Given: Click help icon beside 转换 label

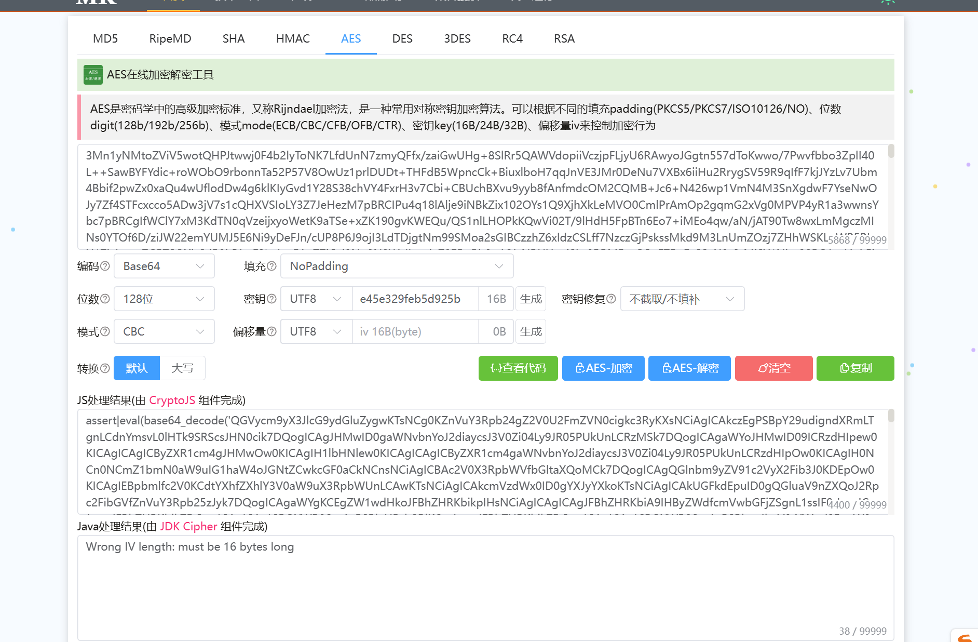Looking at the screenshot, I should [x=105, y=368].
